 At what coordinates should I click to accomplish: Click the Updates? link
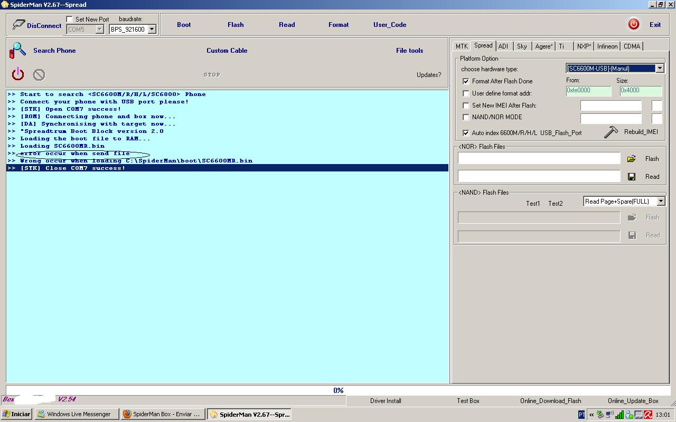tap(429, 75)
